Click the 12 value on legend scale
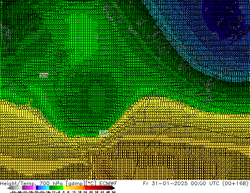 74,192
